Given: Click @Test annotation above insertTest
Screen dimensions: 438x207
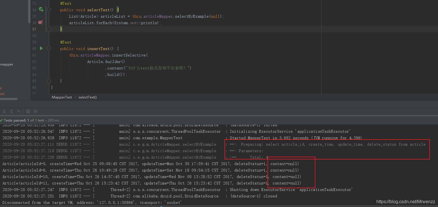Looking at the screenshot, I should click(x=66, y=42).
